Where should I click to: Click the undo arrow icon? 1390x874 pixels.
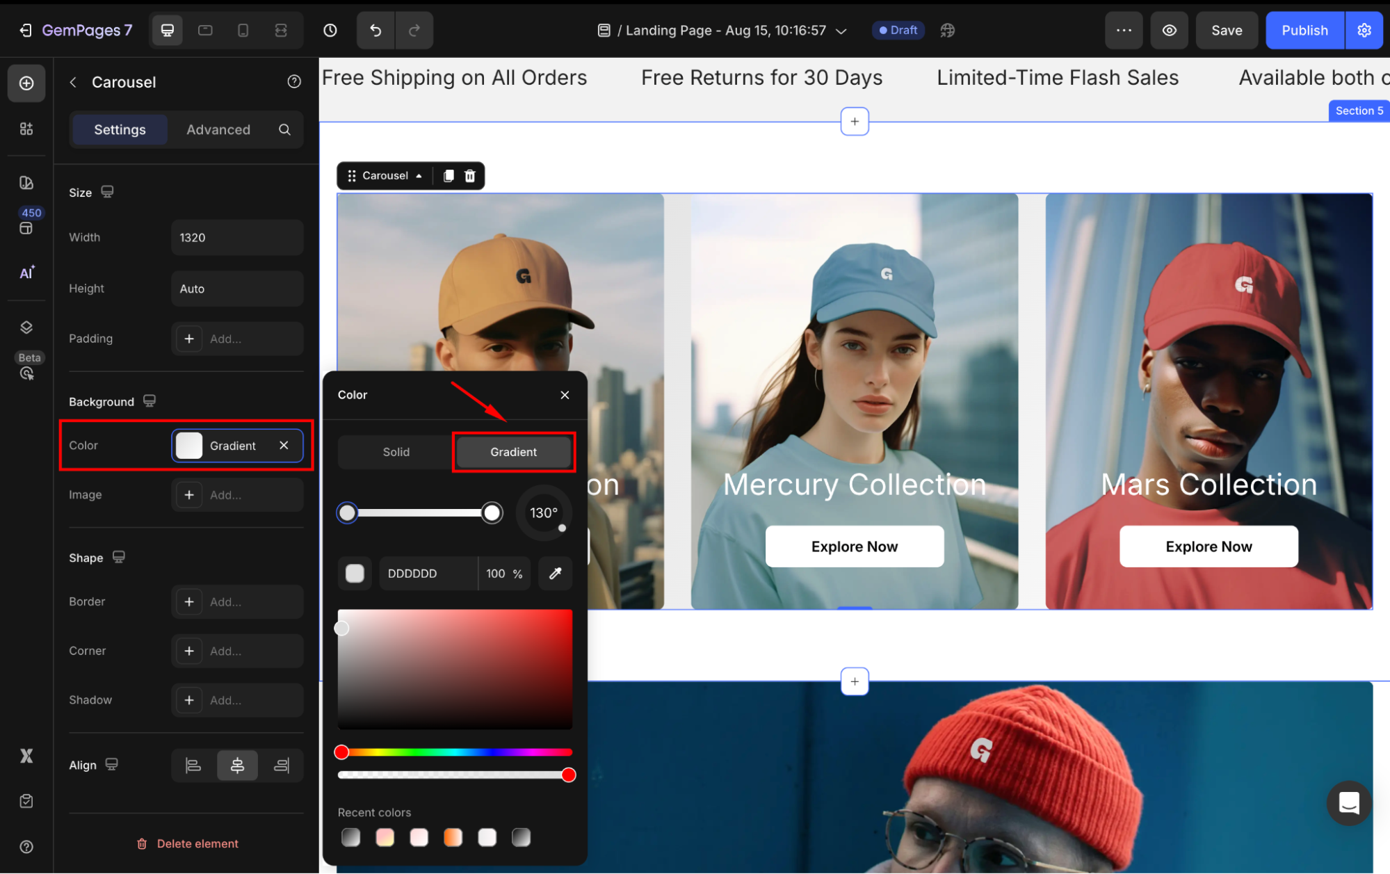[x=375, y=30]
